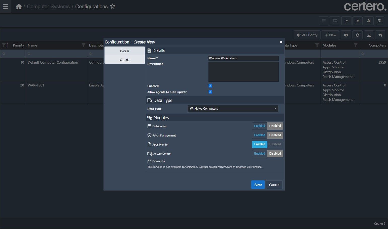Go to home via the house icon
Screen dimensions: 388x229
(19, 7)
